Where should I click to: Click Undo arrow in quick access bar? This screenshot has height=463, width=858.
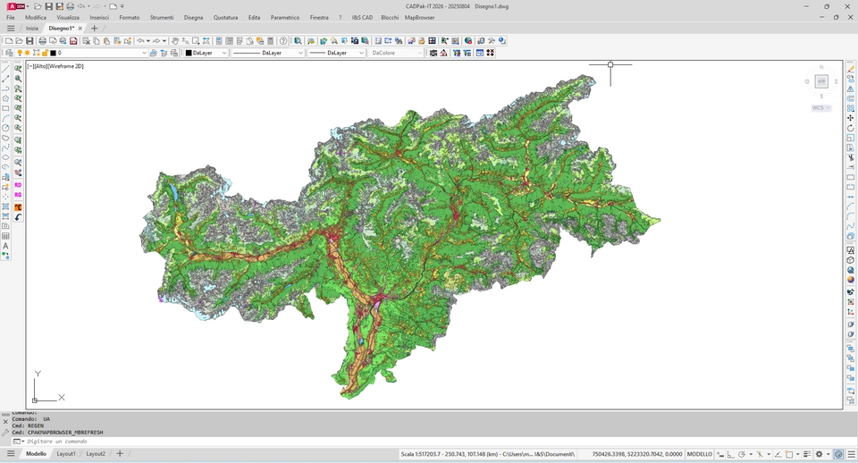point(81,6)
